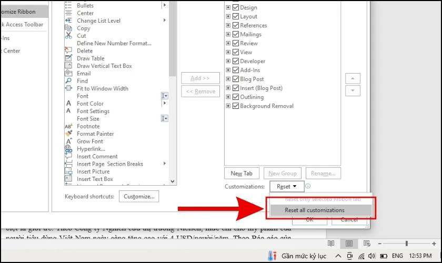Uncheck the Add-Ins tab checkbox
This screenshot has height=263, width=442.
[x=236, y=70]
